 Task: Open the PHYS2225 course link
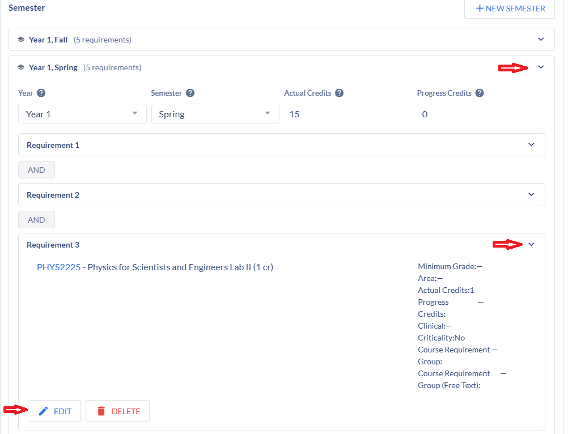click(58, 267)
